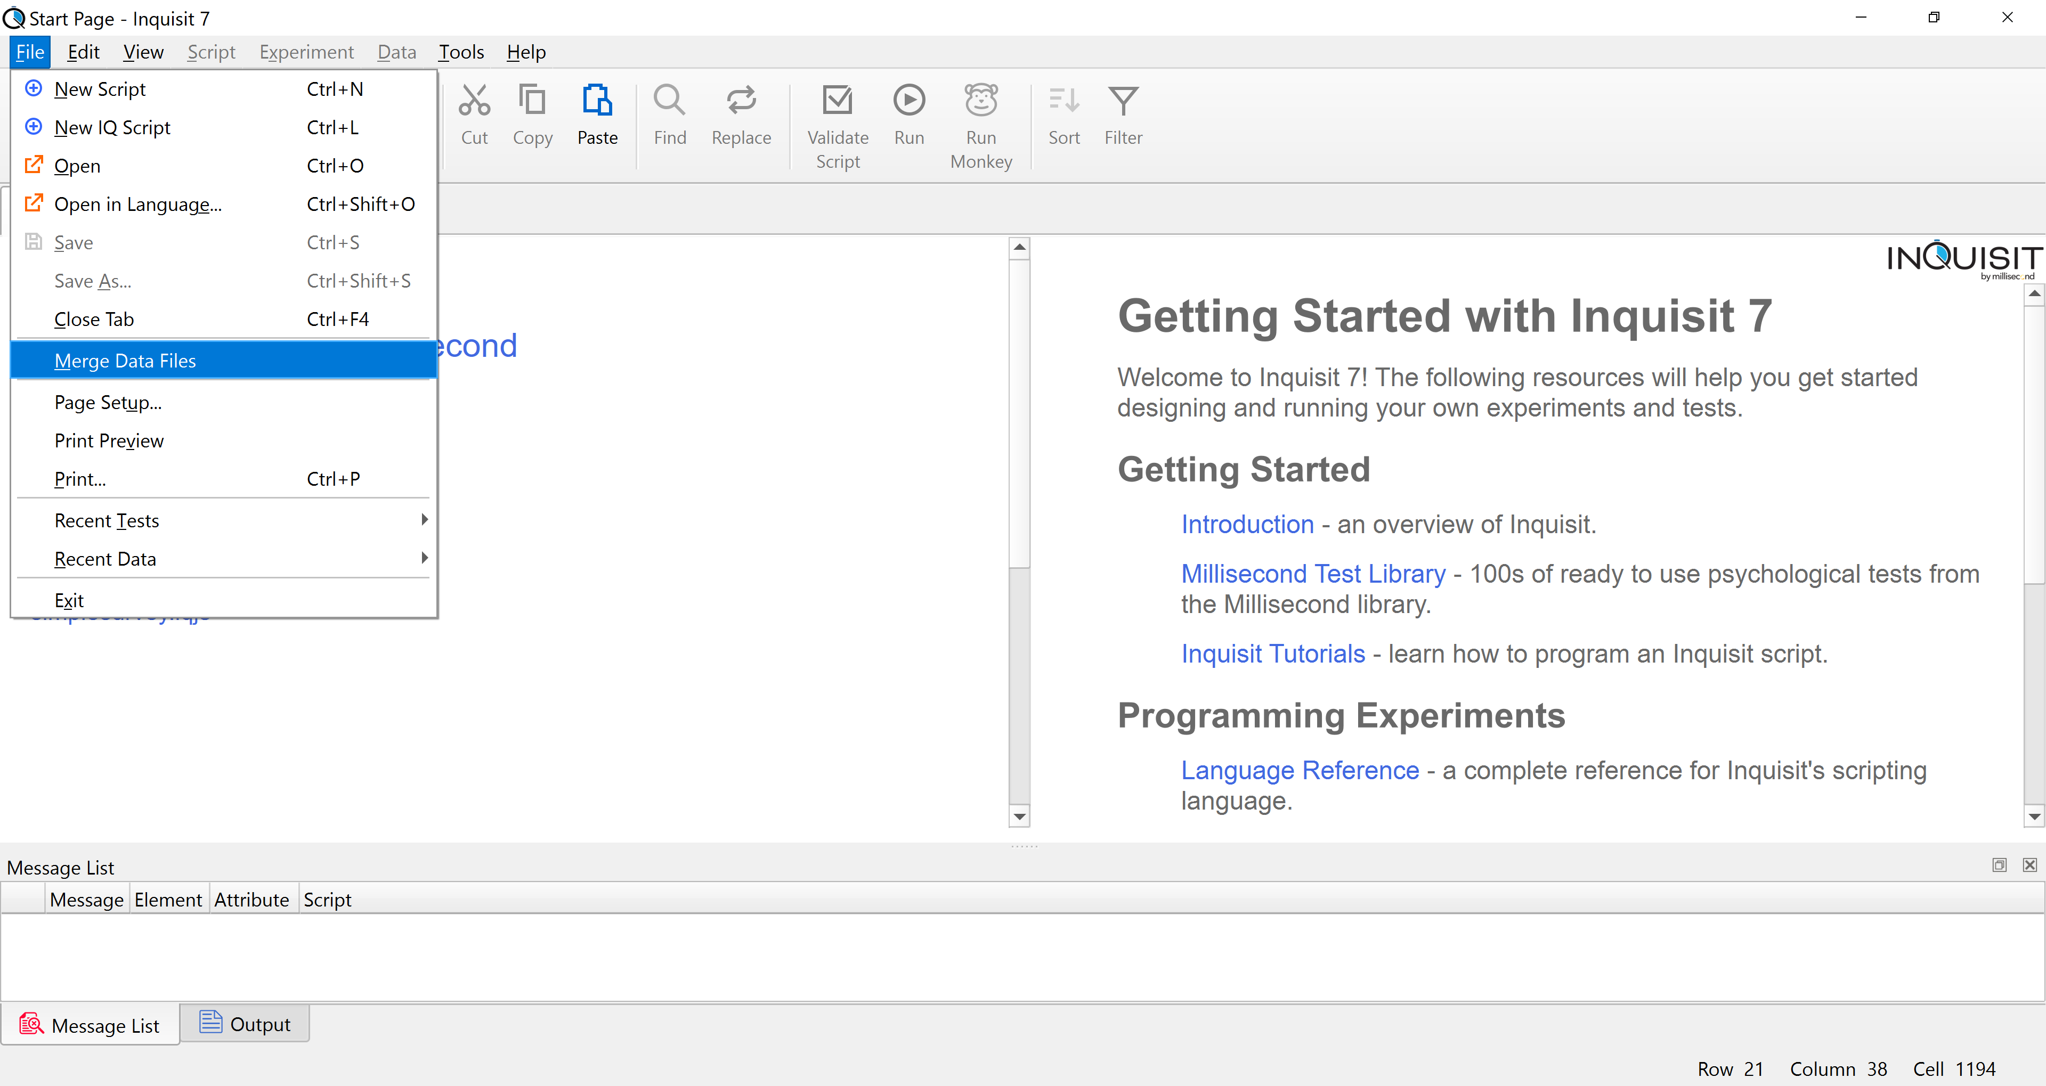
Task: Select Print... from the File menu
Action: pyautogui.click(x=224, y=479)
